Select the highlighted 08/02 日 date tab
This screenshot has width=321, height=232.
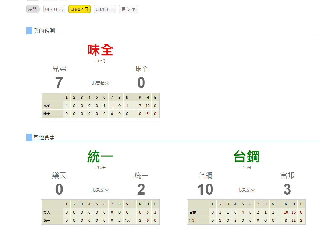click(x=79, y=9)
